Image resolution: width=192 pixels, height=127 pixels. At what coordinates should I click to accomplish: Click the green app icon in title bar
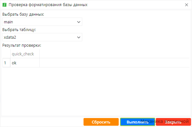[x=4, y=5]
